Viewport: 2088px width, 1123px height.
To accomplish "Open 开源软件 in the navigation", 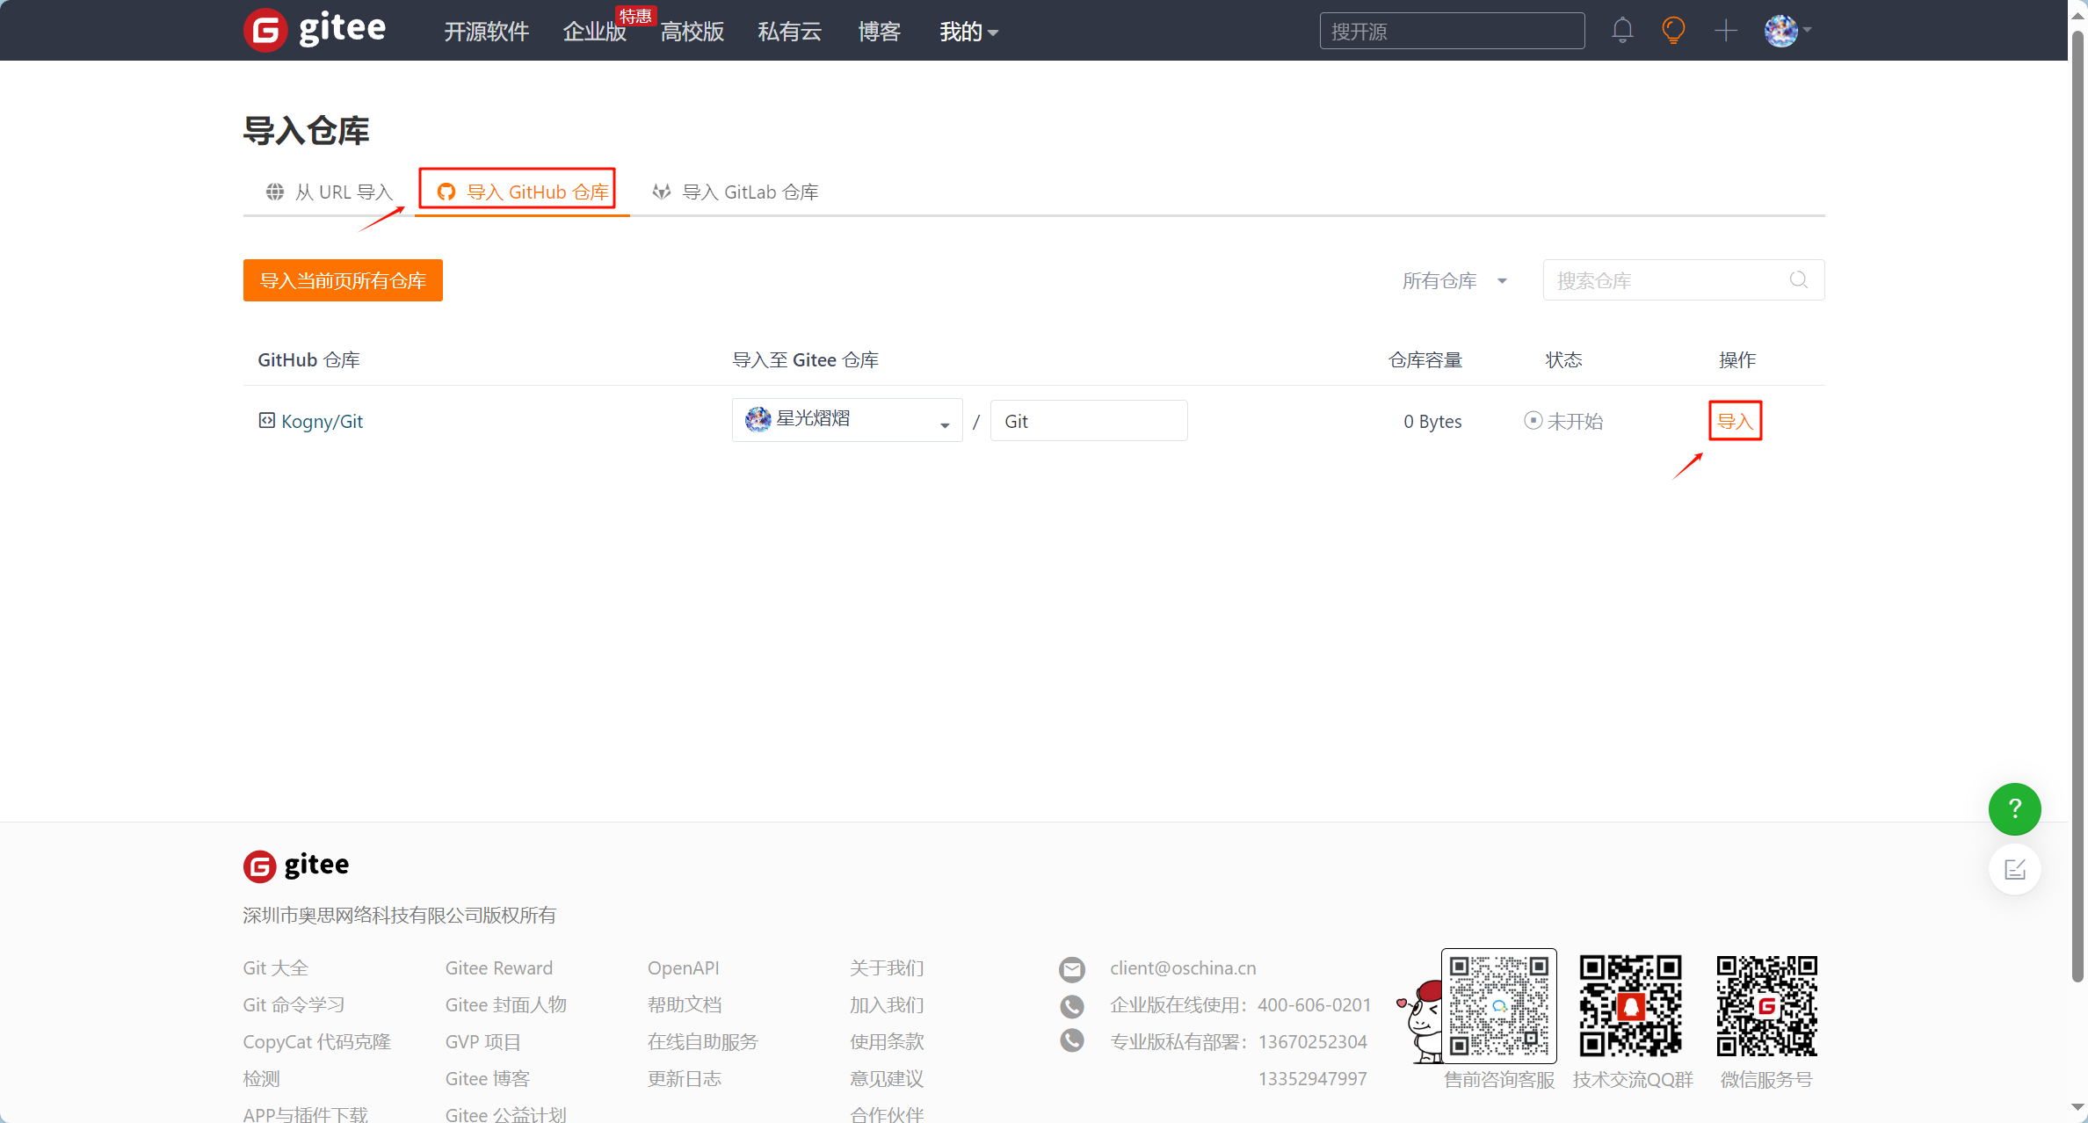I will pos(486,32).
